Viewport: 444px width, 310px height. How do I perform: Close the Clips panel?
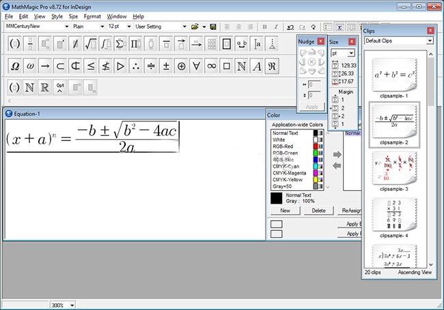click(430, 31)
